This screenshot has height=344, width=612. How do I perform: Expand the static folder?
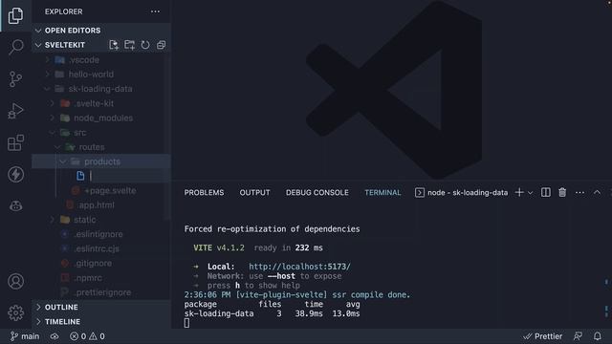click(x=101, y=220)
